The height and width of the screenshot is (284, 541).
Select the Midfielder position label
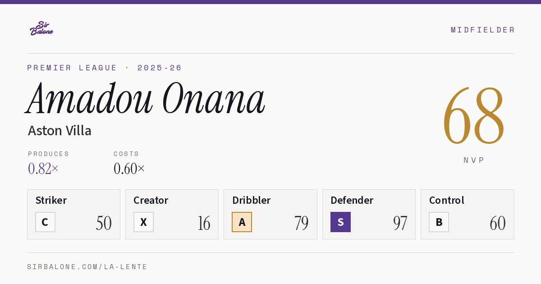click(483, 30)
